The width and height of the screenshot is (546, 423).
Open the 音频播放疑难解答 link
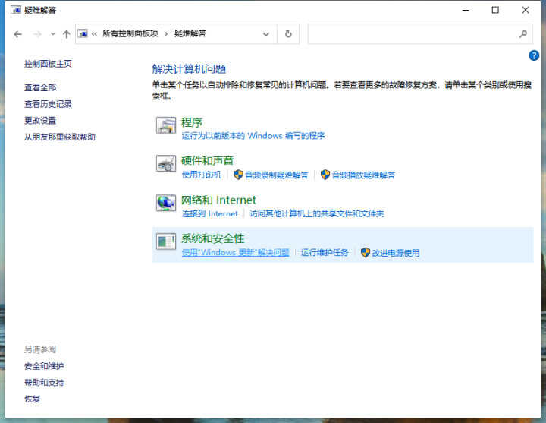tap(363, 175)
